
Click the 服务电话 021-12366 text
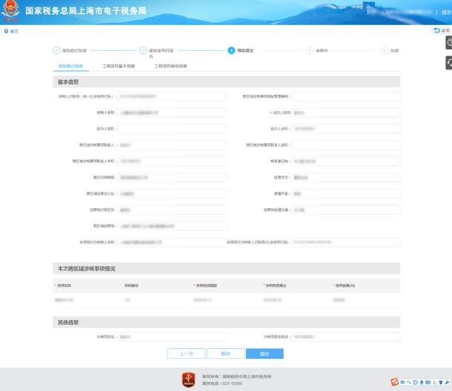point(222,384)
